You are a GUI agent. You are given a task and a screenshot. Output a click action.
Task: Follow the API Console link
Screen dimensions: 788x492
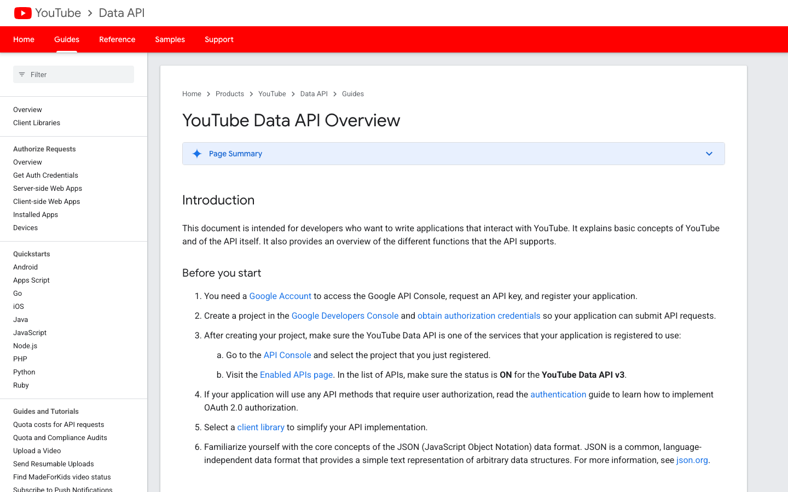[287, 355]
